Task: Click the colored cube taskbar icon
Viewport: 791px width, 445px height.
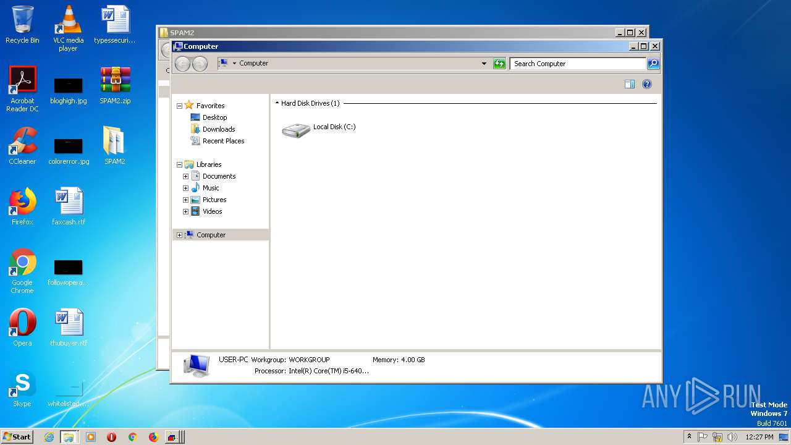Action: click(x=173, y=437)
